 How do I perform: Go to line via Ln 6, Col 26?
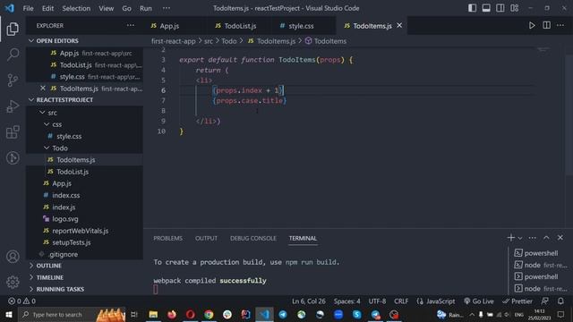point(309,301)
